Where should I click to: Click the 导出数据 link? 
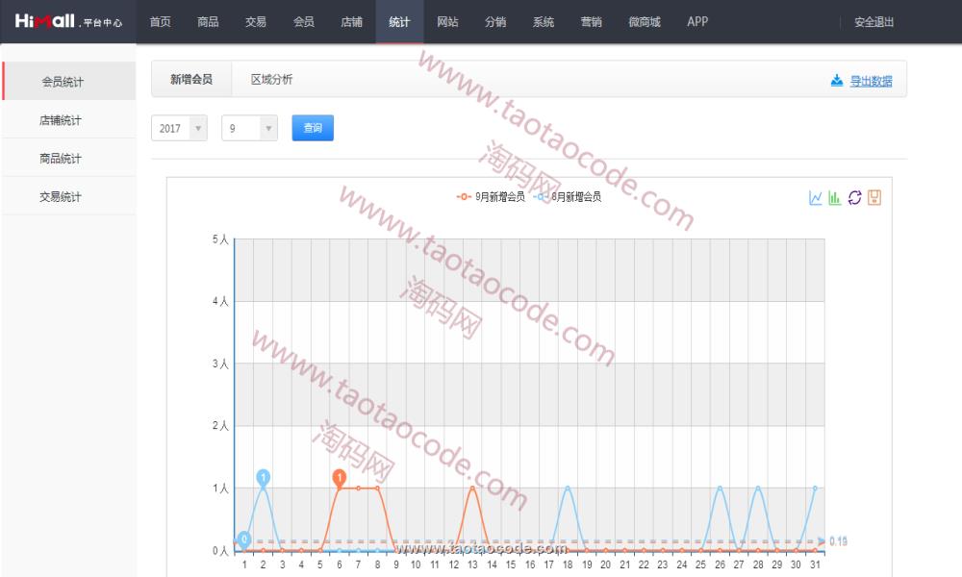point(871,82)
